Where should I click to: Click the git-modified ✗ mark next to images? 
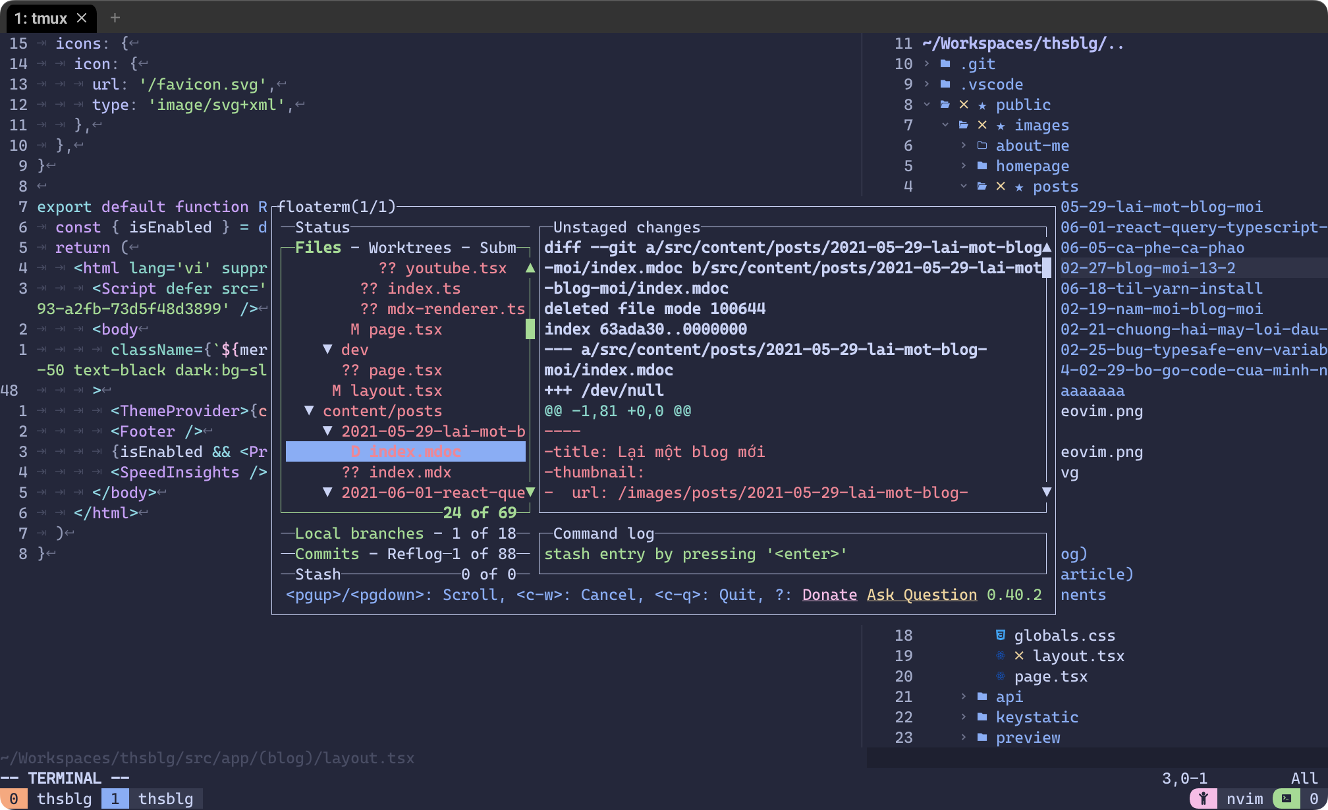click(x=982, y=125)
